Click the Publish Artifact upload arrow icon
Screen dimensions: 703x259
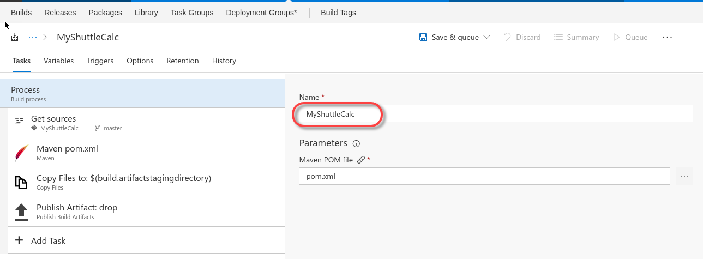21,212
